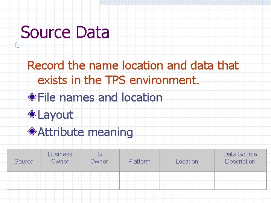Select the paragraph starting "Record the name location"
The width and height of the screenshot is (271, 203).
tap(133, 73)
